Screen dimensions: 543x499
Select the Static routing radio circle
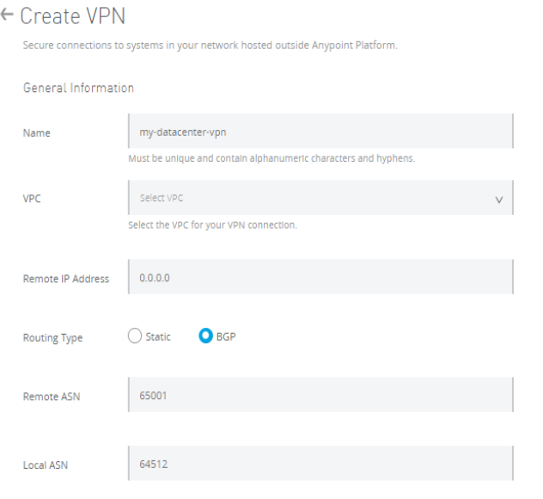pyautogui.click(x=133, y=336)
